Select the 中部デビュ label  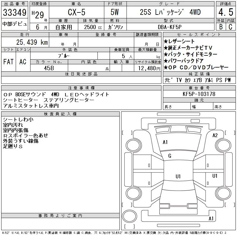point(15,24)
